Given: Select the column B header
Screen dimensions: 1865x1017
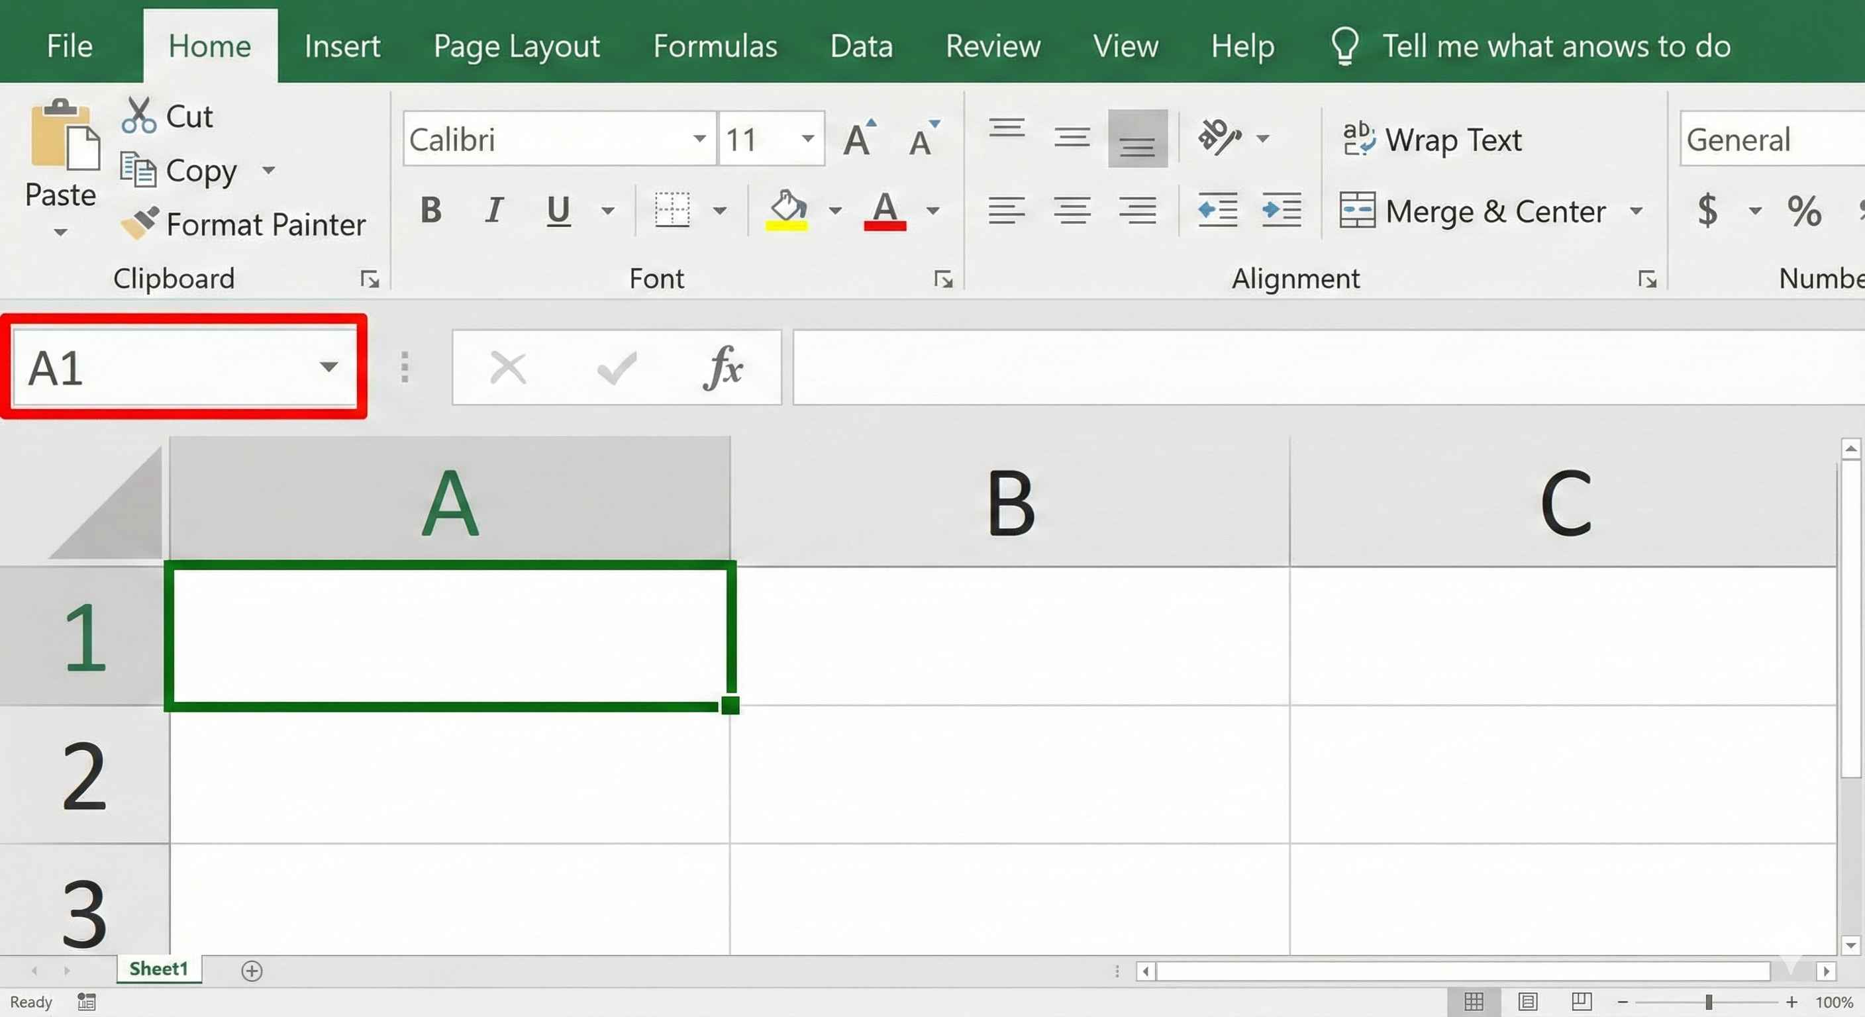Looking at the screenshot, I should point(1010,503).
